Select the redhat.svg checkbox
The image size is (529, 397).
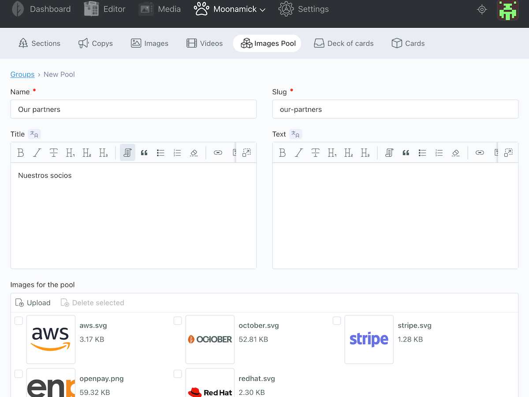pyautogui.click(x=178, y=374)
